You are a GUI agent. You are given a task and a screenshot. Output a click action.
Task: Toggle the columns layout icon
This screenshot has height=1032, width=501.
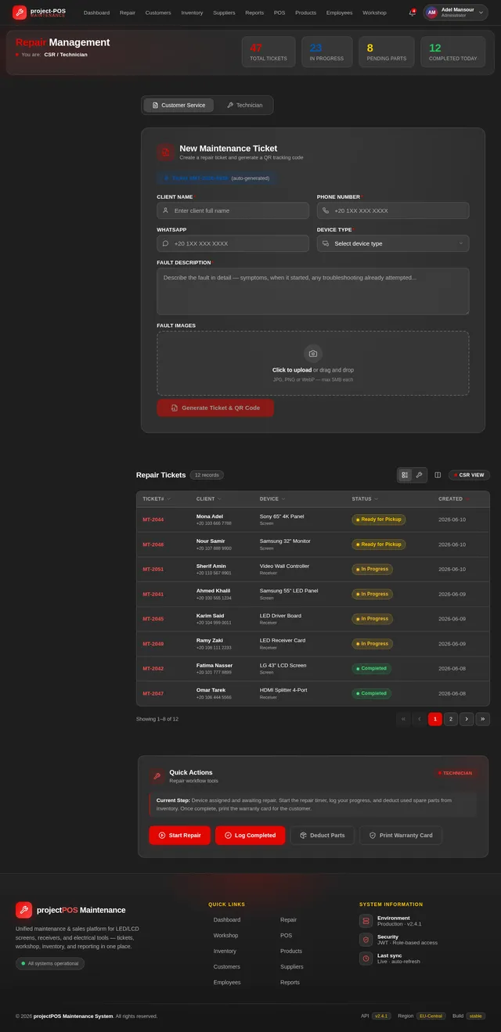click(x=438, y=475)
